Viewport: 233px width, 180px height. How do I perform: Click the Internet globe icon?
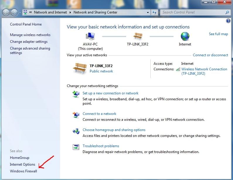click(185, 36)
